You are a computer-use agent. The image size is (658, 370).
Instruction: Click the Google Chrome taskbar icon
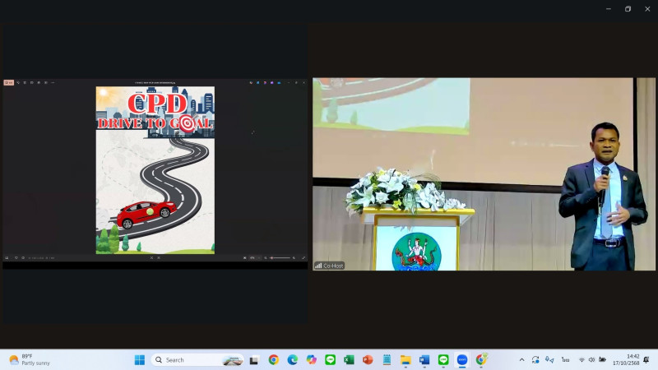(273, 359)
